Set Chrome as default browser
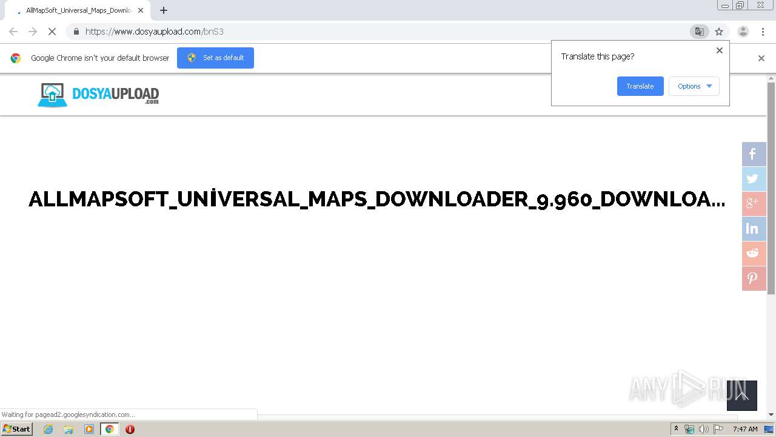The height and width of the screenshot is (437, 776). (x=215, y=58)
